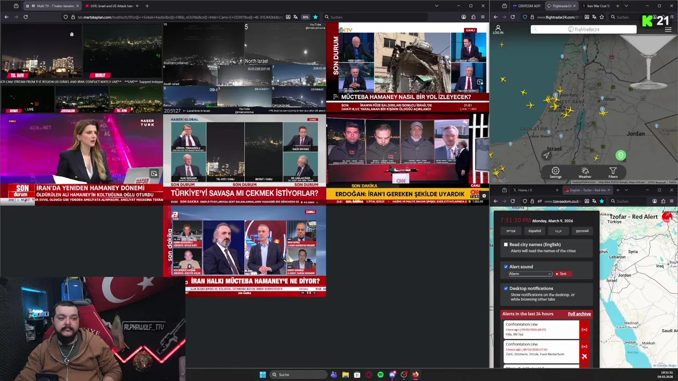This screenshot has width=678, height=381.
Task: Click LOG IN user icon on Flightradar24
Action: (498, 30)
